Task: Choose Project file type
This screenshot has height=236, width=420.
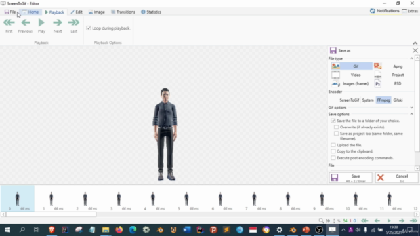Action: point(394,75)
